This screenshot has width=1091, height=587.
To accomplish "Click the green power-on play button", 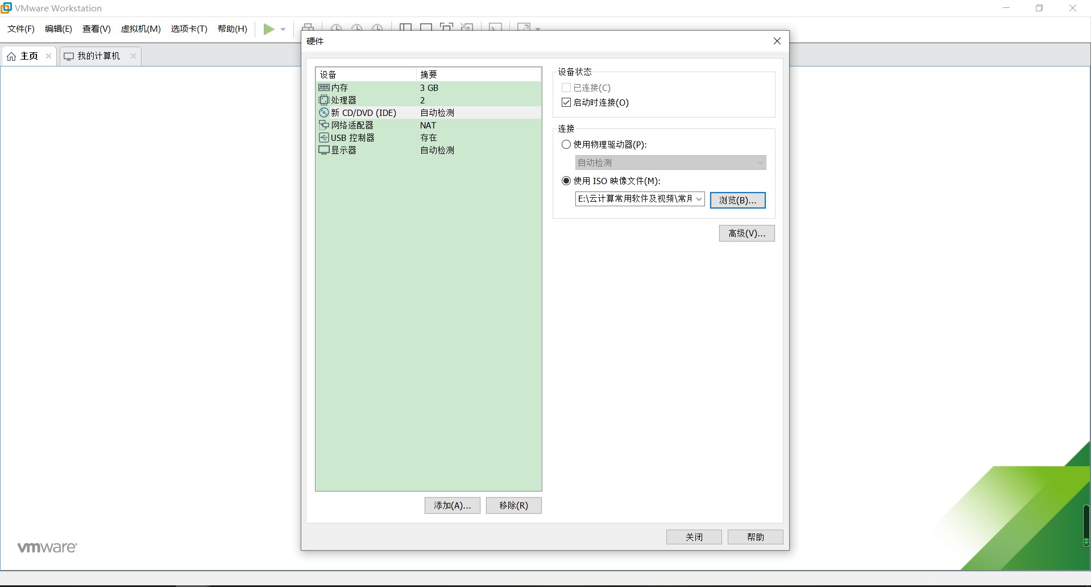I will coord(269,29).
